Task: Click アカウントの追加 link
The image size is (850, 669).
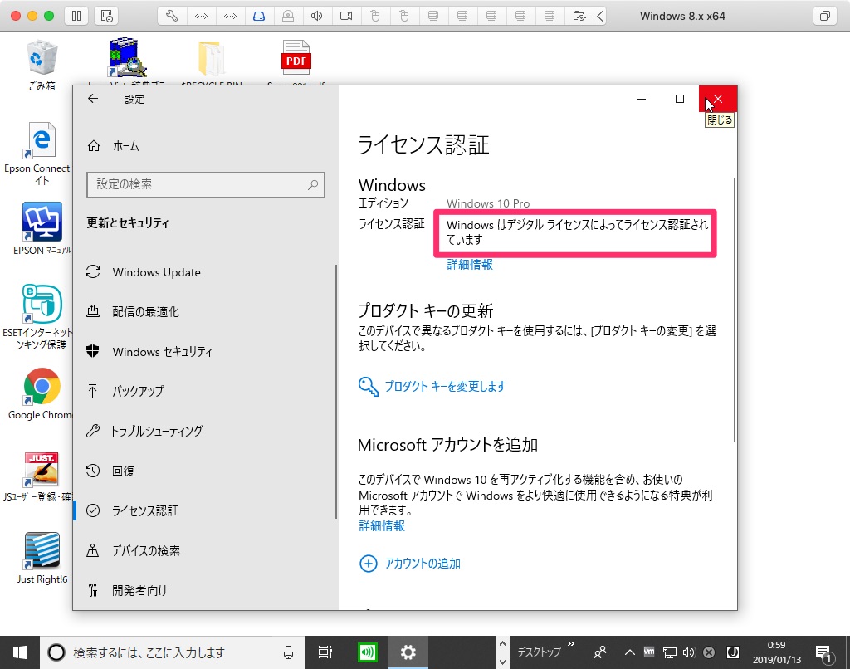Action: click(423, 564)
